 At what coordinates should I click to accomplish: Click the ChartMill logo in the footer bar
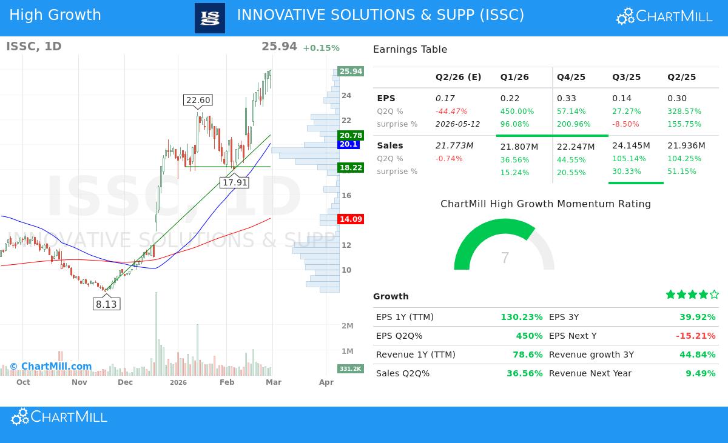click(x=58, y=417)
